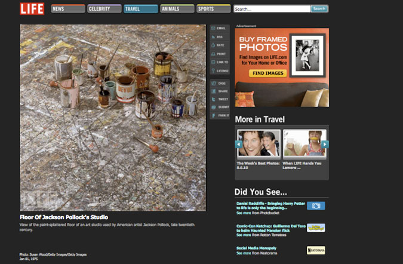Open the Animals section tab
The image size is (403, 264).
pos(177,9)
